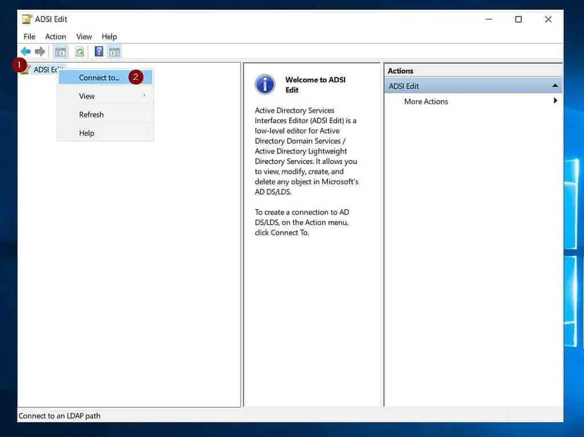Toggle the Show/Hide Console Tree icon
The image size is (584, 437).
pos(60,52)
